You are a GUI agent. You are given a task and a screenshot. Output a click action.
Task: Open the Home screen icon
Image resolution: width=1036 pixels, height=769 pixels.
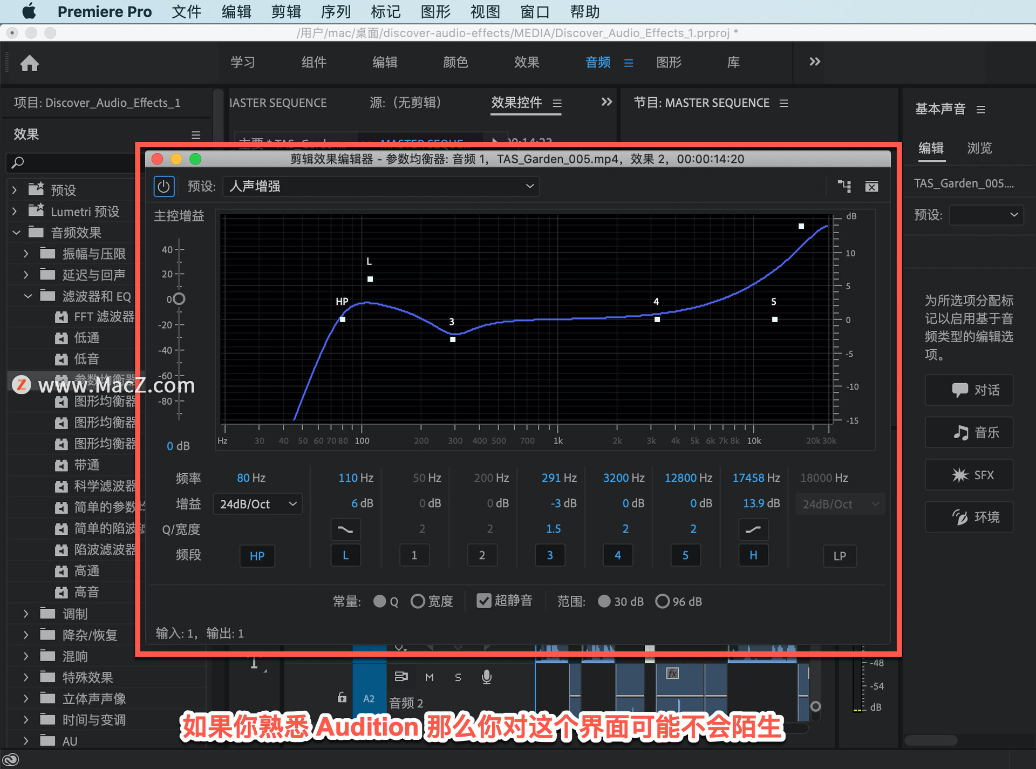[x=30, y=63]
